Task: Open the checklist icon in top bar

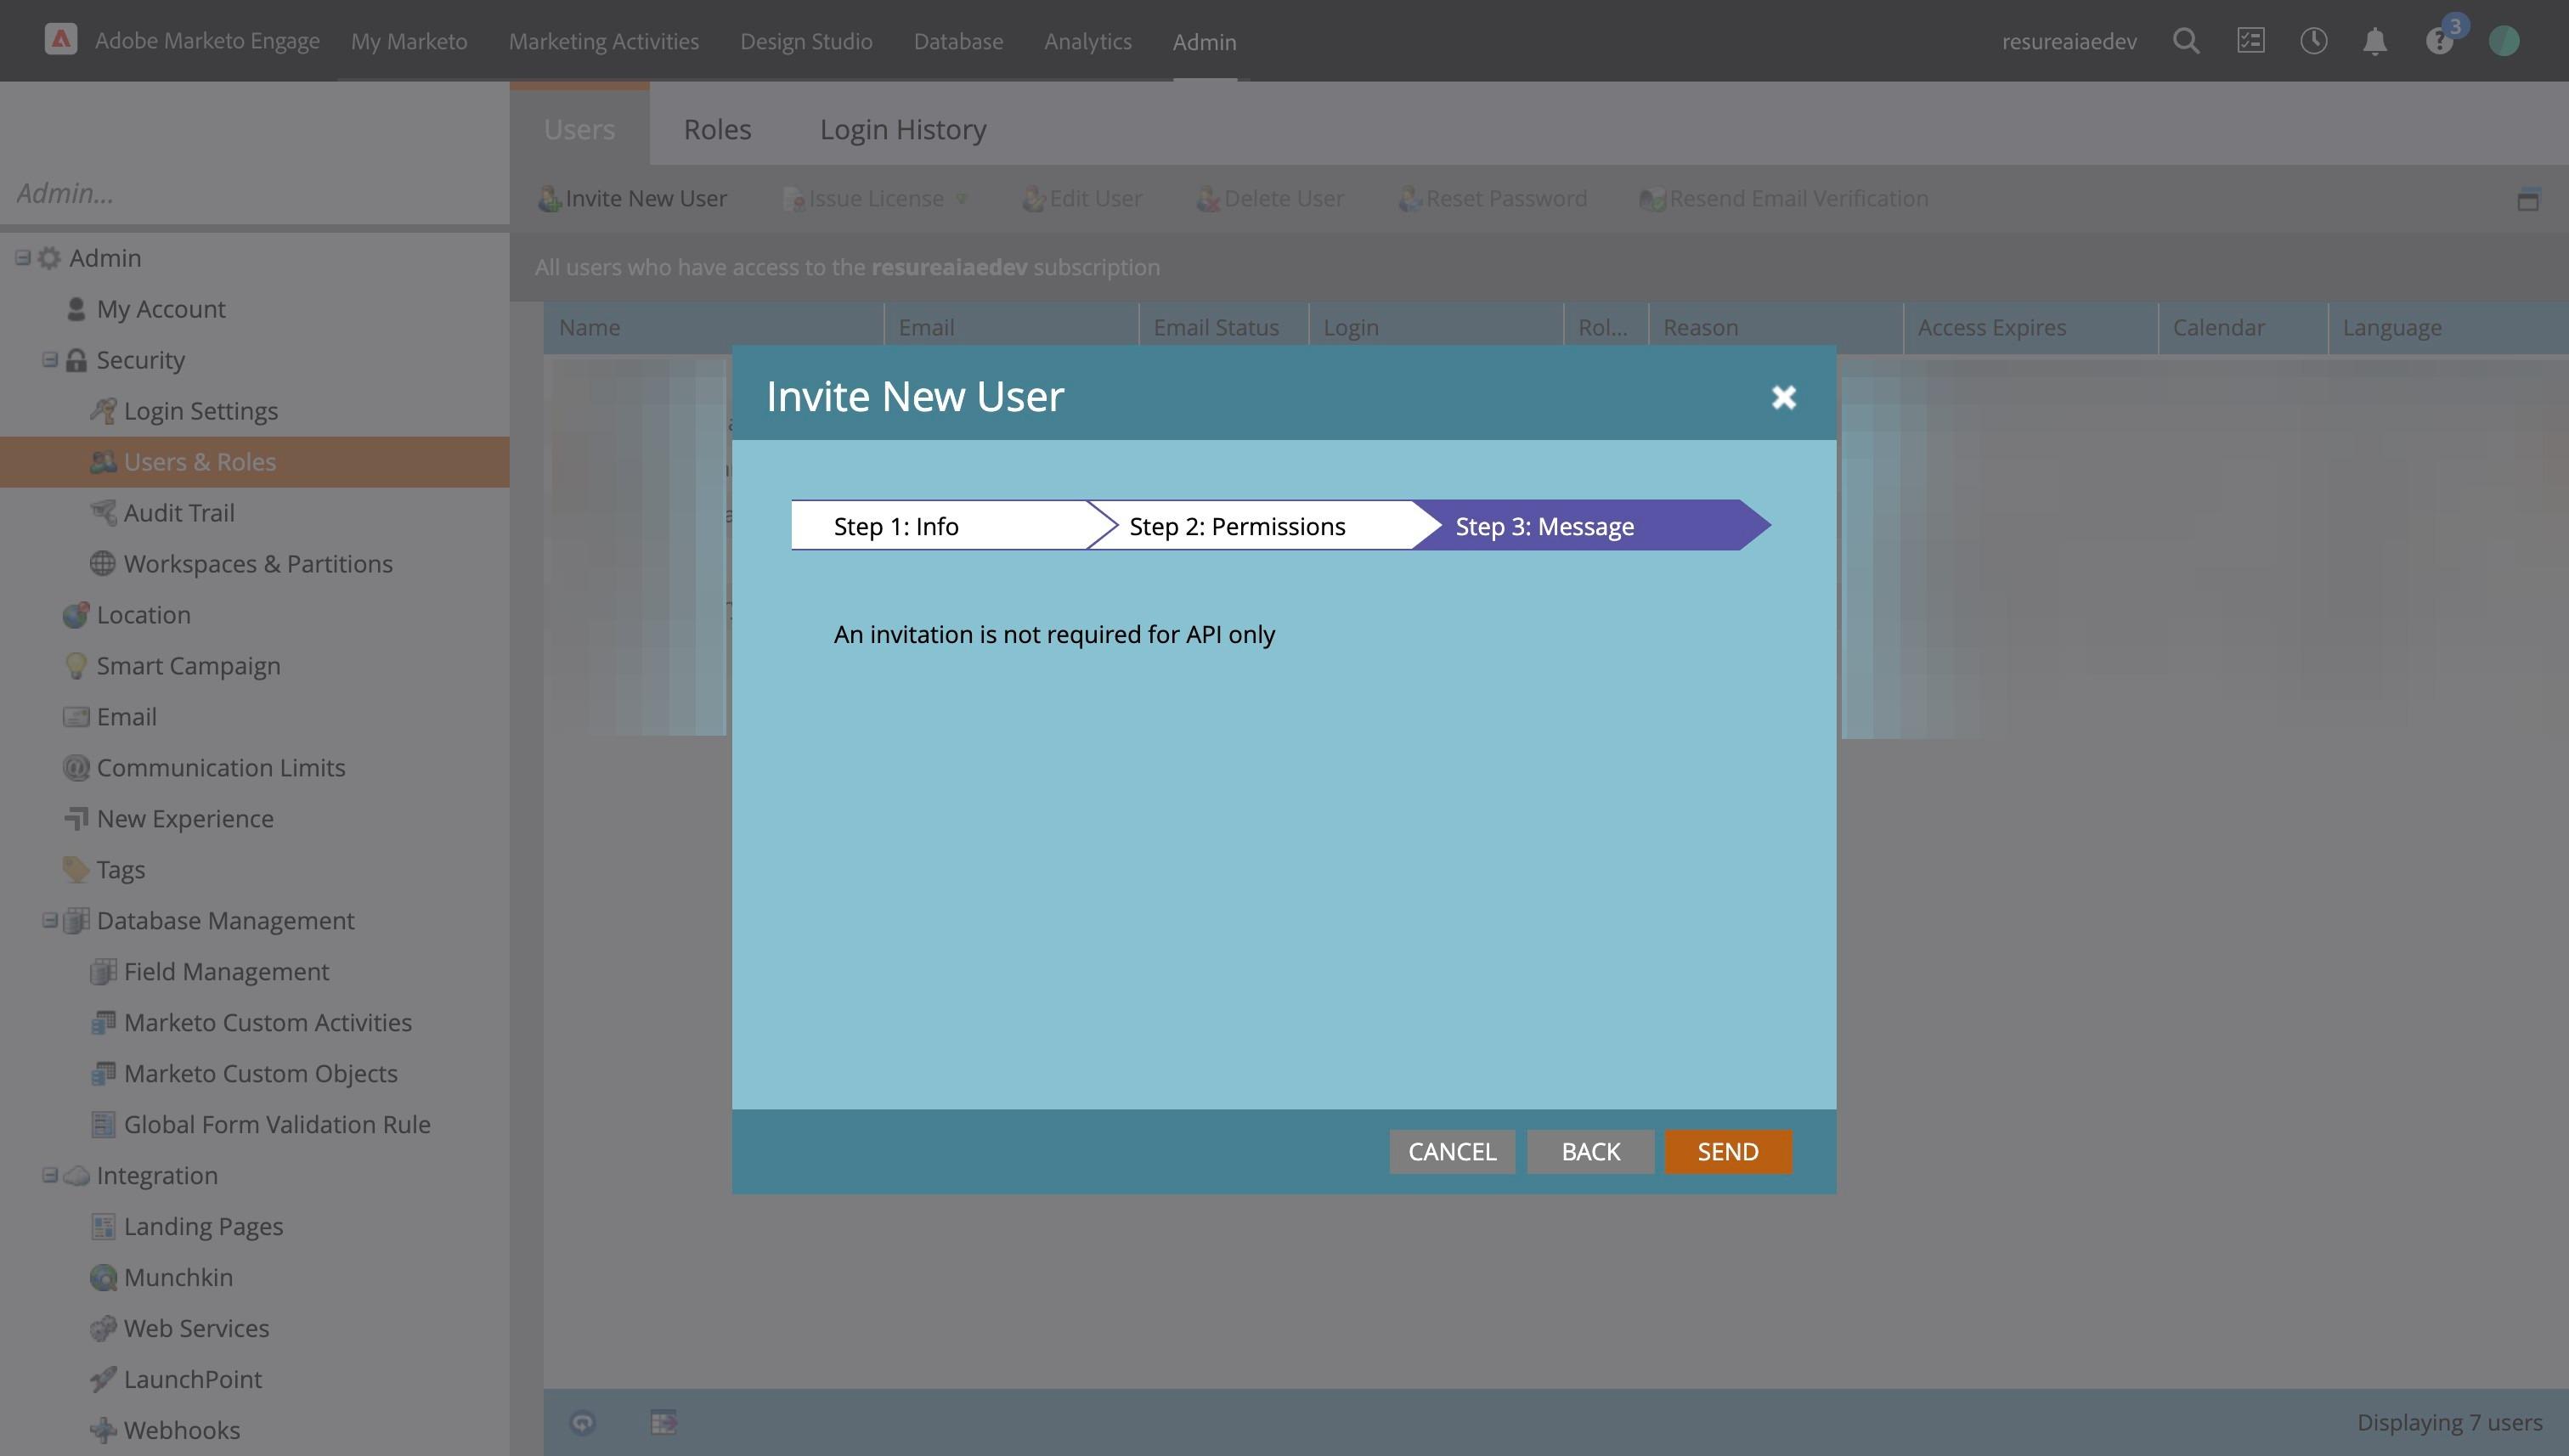Action: pos(2250,41)
